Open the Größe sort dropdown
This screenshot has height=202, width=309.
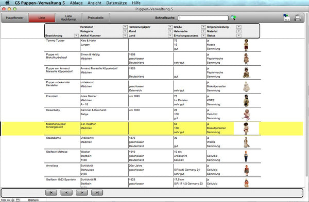tap(203, 27)
